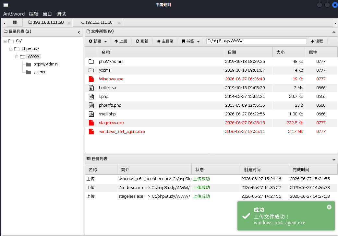This screenshot has width=338, height=236.
Task: Select the stageless.exe file name
Action: coord(111,123)
